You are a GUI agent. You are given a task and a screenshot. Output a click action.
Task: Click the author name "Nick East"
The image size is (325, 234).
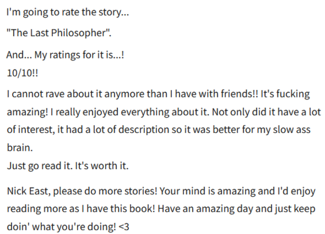click(28, 191)
